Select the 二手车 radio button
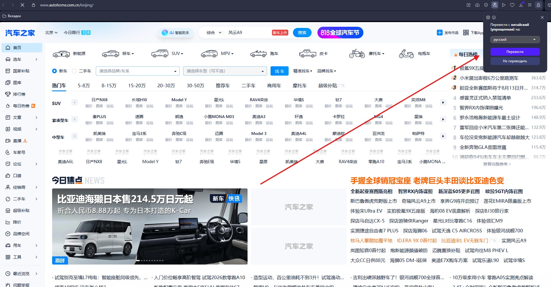 click(x=74, y=71)
